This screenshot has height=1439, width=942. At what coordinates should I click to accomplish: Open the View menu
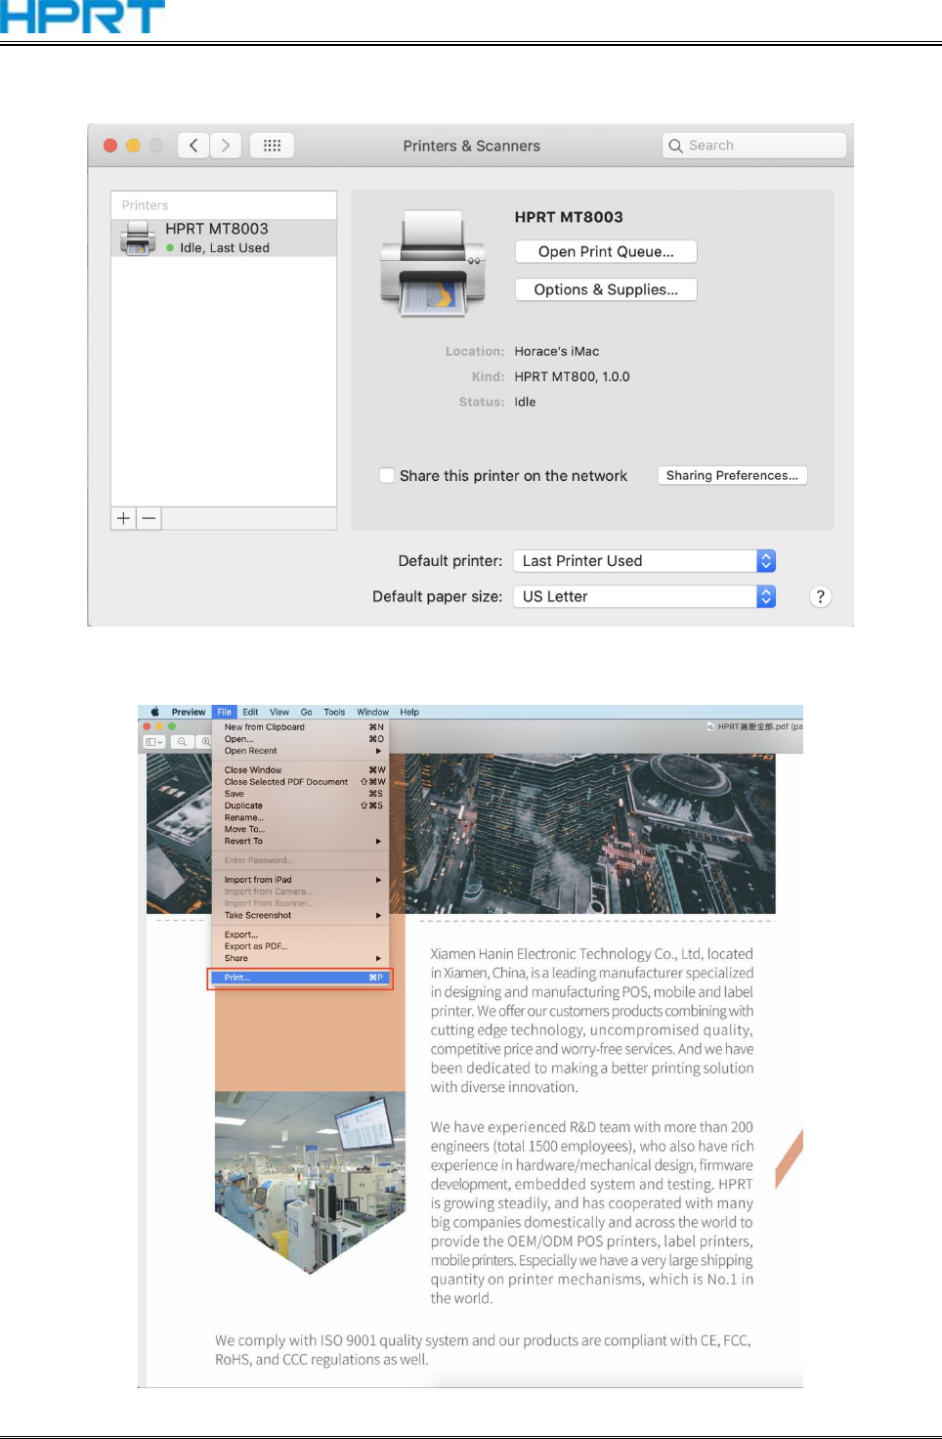pos(279,712)
